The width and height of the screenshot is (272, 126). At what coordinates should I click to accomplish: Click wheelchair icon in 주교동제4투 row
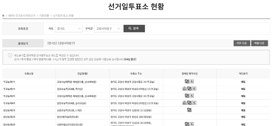(194, 103)
